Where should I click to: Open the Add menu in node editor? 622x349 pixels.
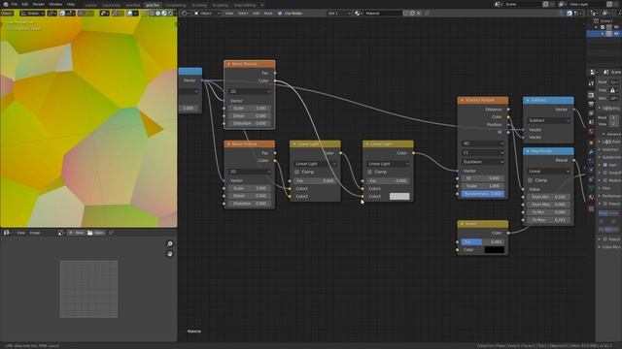point(256,13)
